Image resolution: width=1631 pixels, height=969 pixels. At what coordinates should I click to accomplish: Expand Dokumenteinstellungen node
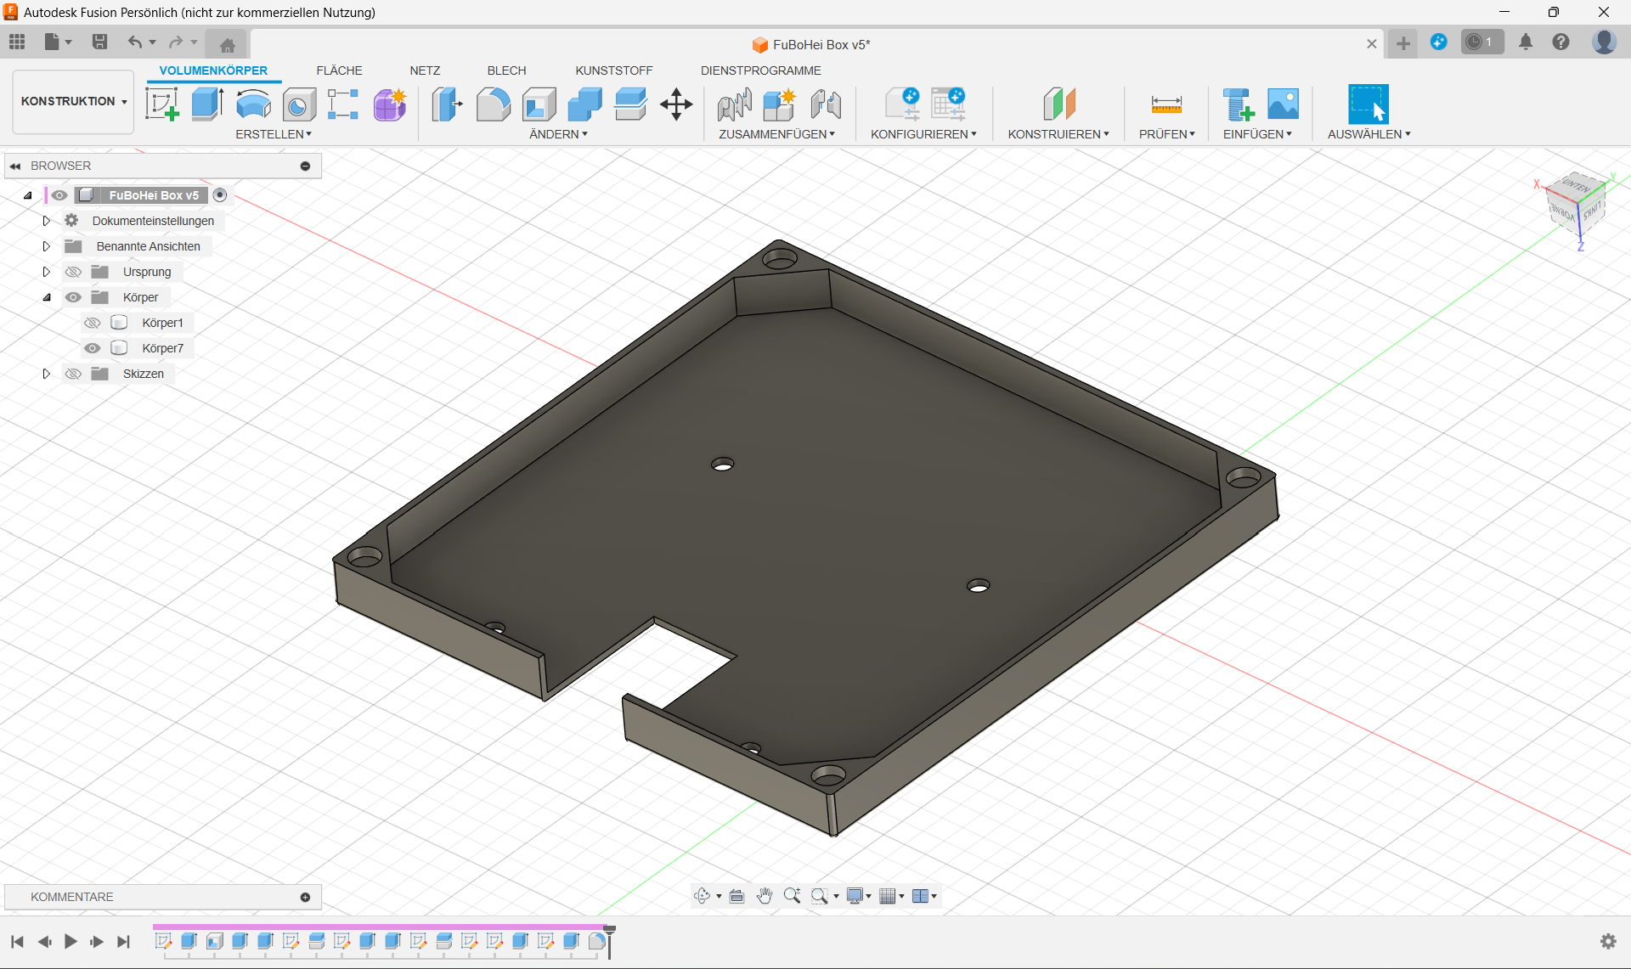(47, 221)
